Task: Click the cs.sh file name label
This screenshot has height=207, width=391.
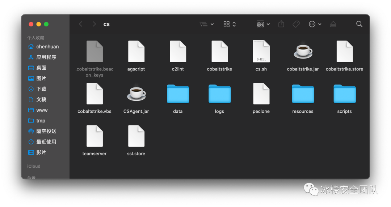Action: 261,69
